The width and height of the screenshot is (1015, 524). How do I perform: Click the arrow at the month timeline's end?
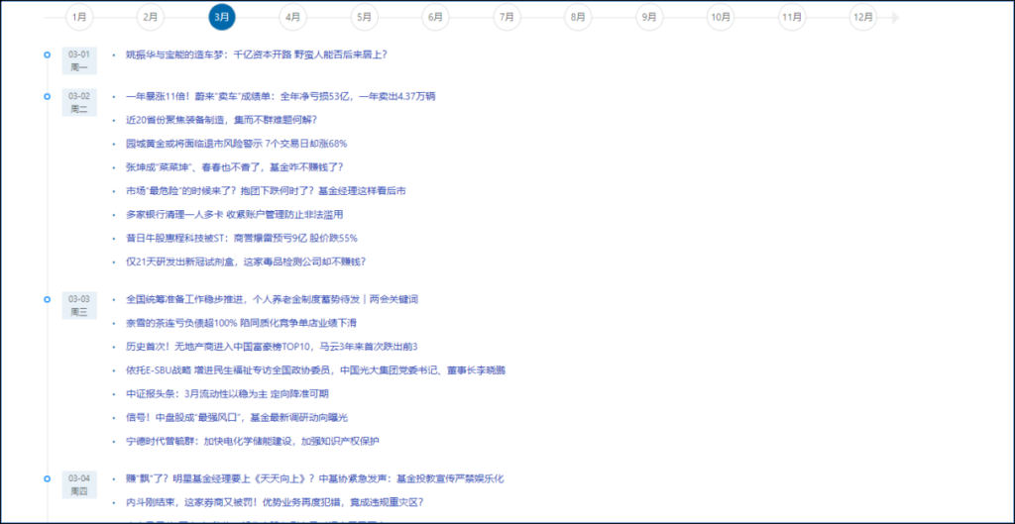tap(895, 17)
